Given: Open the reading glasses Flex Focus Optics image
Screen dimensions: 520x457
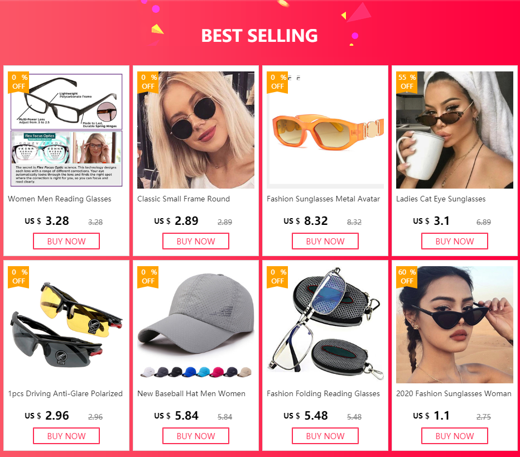Looking at the screenshot, I should [66, 130].
